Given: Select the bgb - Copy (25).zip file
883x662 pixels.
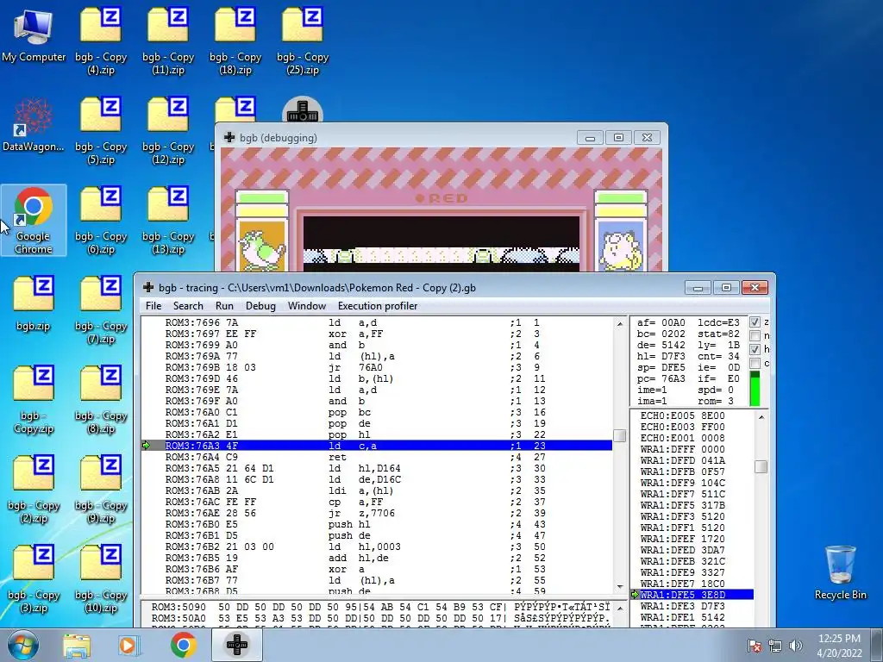Looking at the screenshot, I should 303,41.
